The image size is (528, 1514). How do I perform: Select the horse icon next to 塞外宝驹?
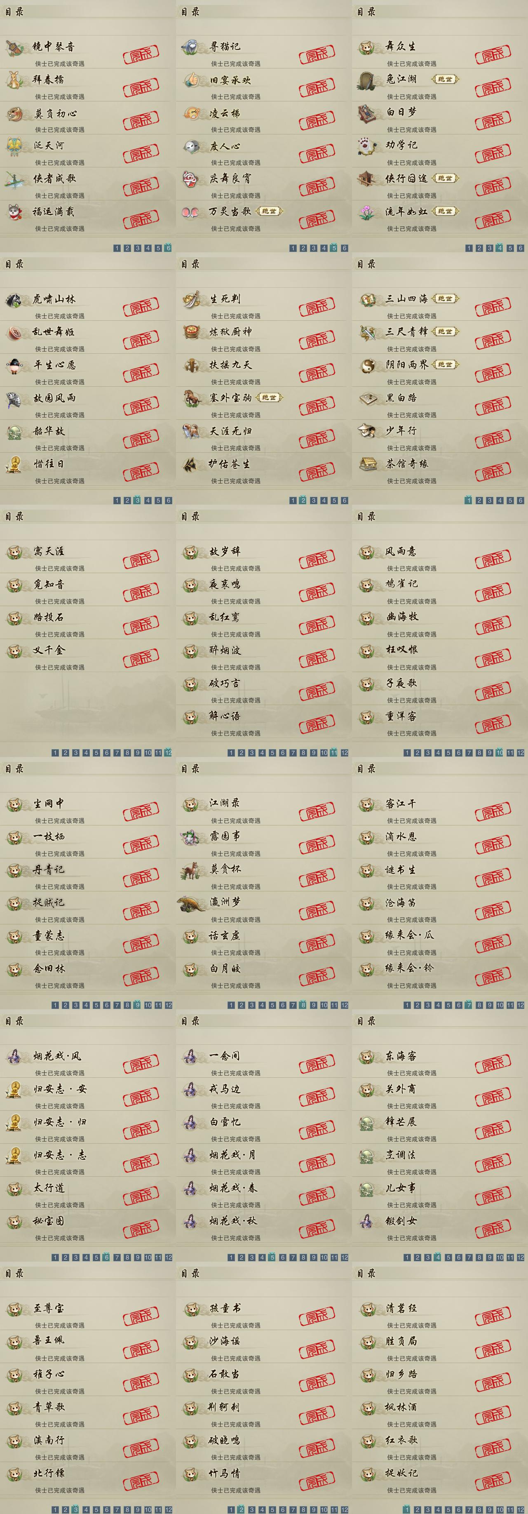(x=191, y=398)
